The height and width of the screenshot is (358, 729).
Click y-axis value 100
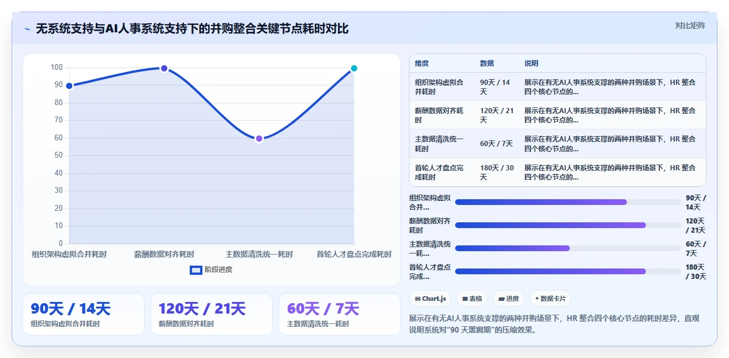tap(57, 68)
